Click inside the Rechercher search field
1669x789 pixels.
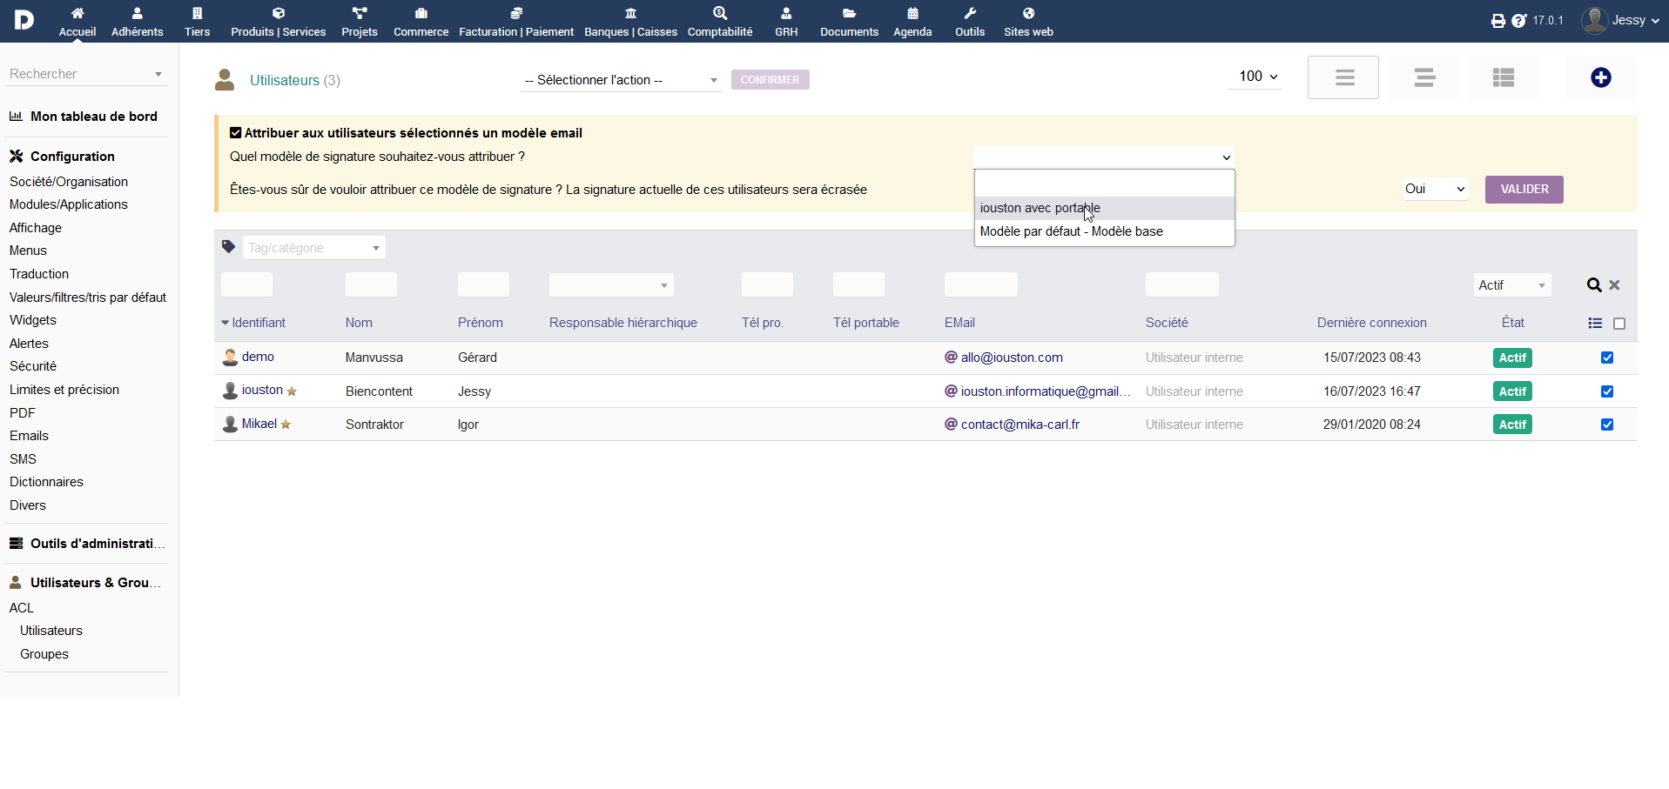pos(78,73)
